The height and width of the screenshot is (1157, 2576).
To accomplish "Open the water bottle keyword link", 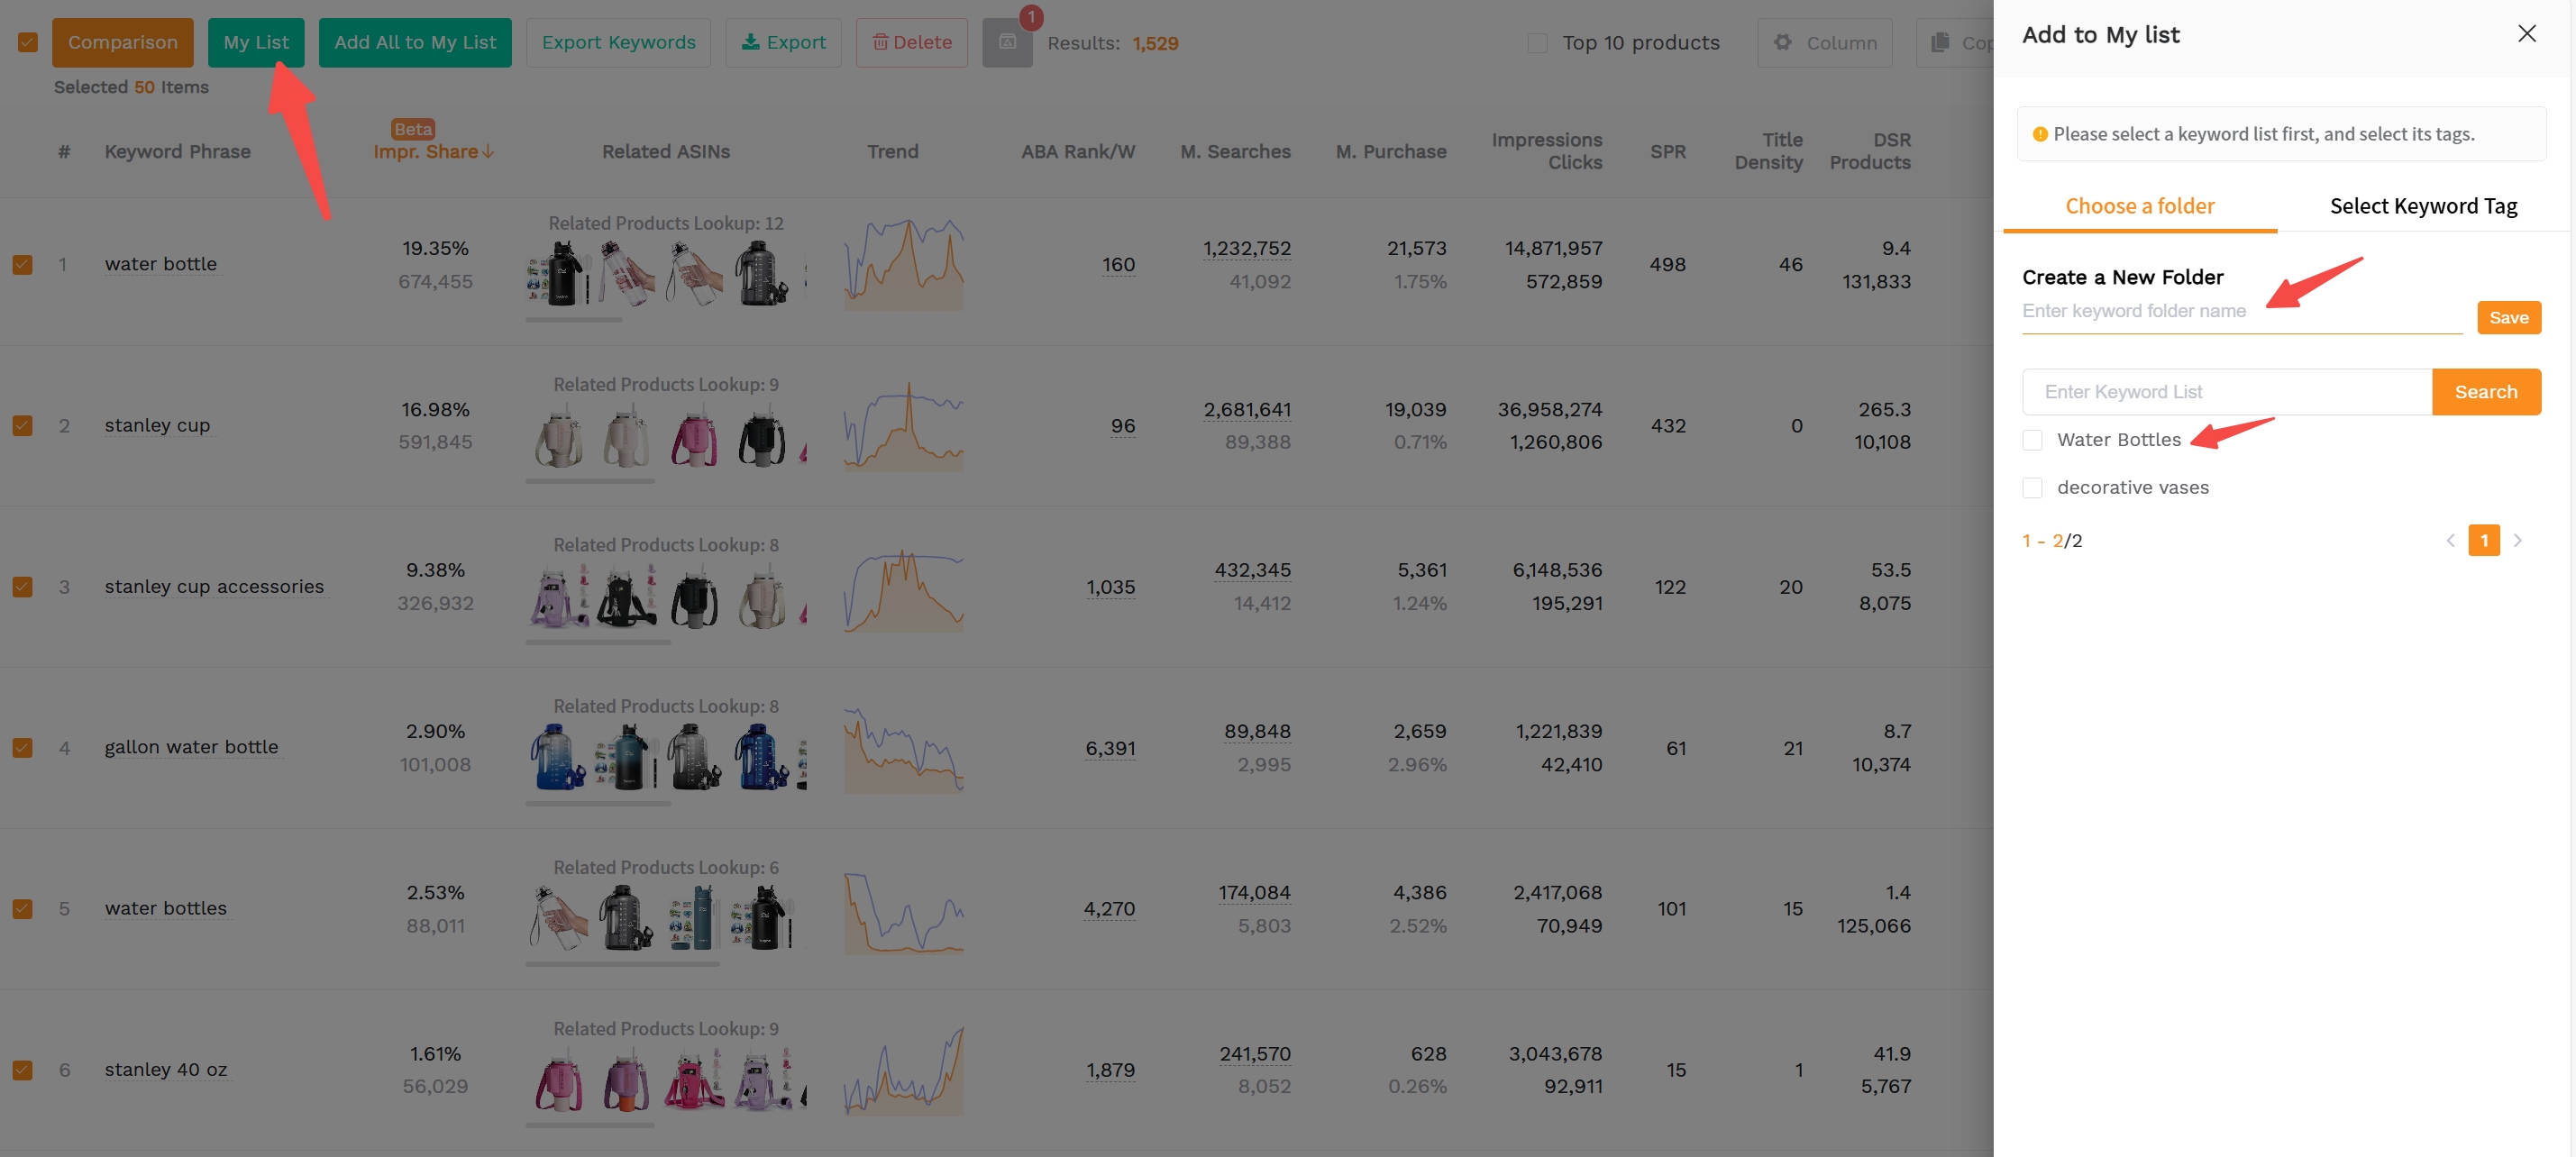I will point(161,263).
